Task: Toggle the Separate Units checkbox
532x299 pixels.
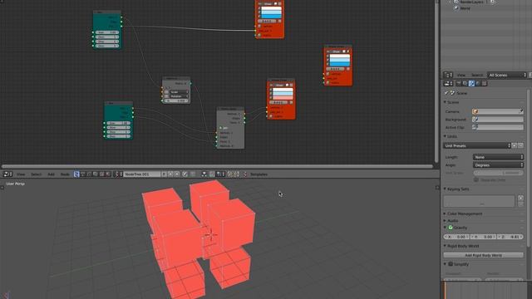Action: pyautogui.click(x=476, y=180)
